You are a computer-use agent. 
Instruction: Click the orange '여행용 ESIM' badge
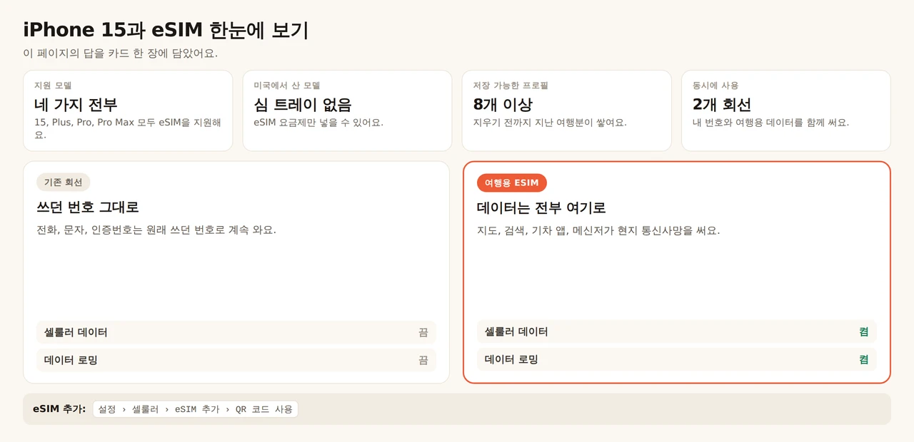[x=512, y=183]
